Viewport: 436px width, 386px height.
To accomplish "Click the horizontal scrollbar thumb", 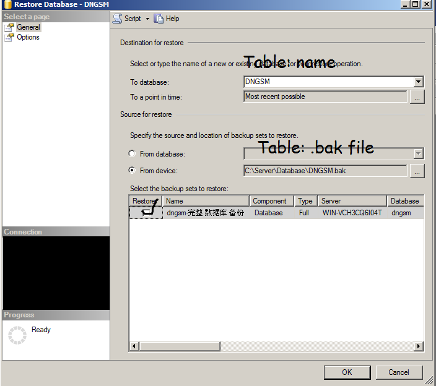I will point(180,346).
